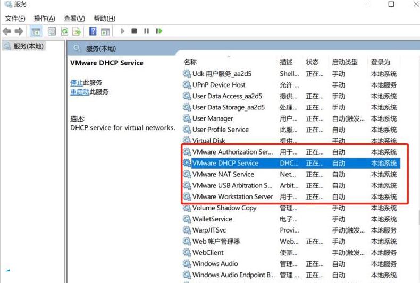
Task: Select the WebClient service row
Action: click(291, 252)
